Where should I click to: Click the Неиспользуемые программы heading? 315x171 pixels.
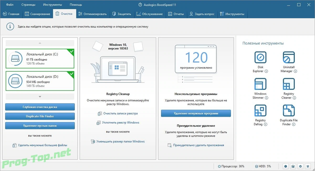196,94
